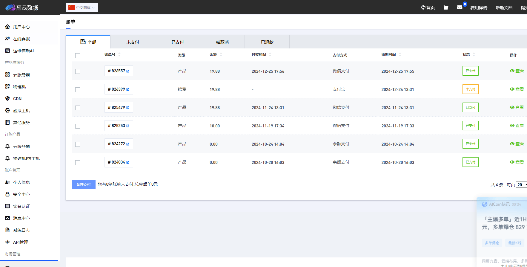View details of bill 824034
527x267 pixels.
(x=517, y=162)
